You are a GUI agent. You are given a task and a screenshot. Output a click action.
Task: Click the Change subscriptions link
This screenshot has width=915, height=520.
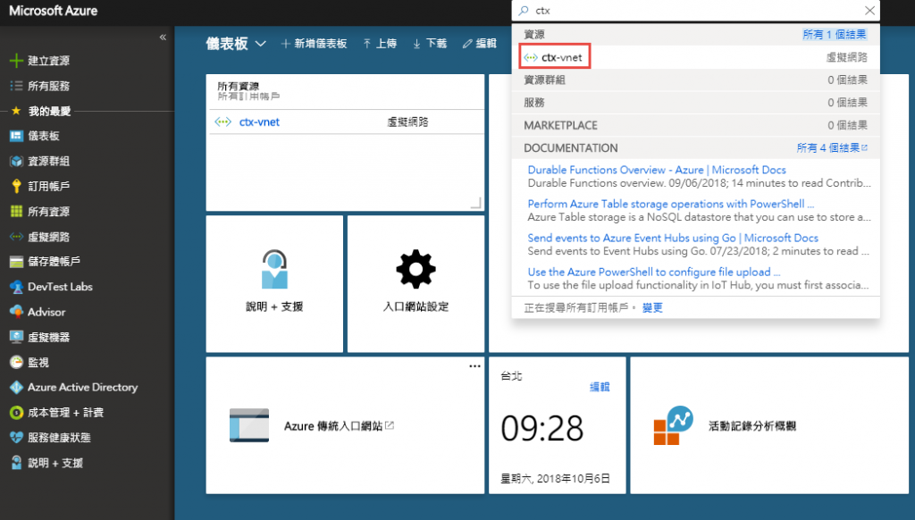coord(652,308)
